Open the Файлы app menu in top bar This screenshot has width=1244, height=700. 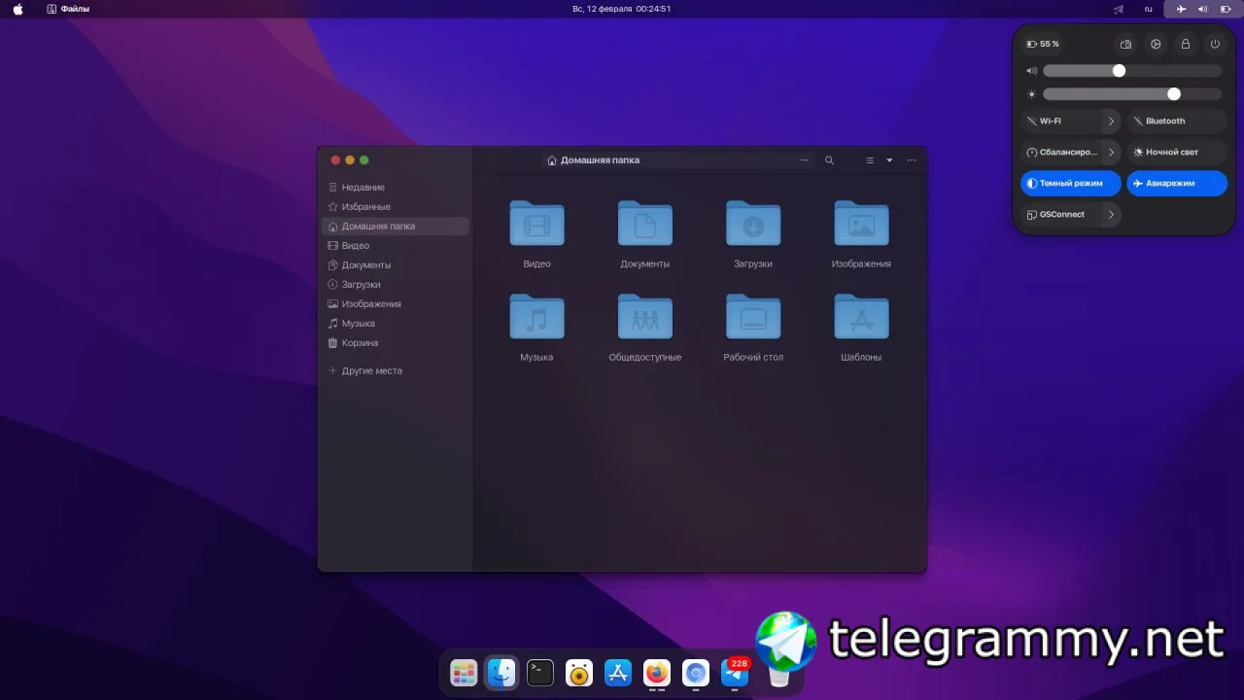point(68,9)
